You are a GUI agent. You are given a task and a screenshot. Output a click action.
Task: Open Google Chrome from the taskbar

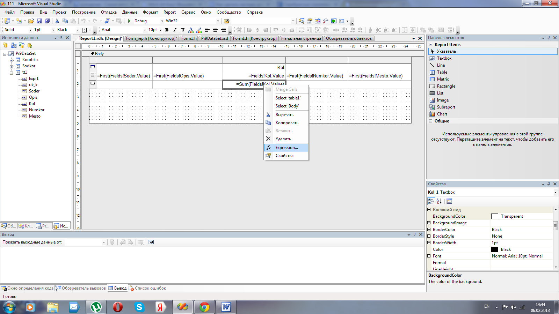point(204,307)
